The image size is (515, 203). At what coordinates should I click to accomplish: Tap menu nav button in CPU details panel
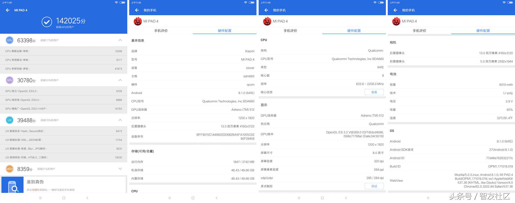coord(299,198)
